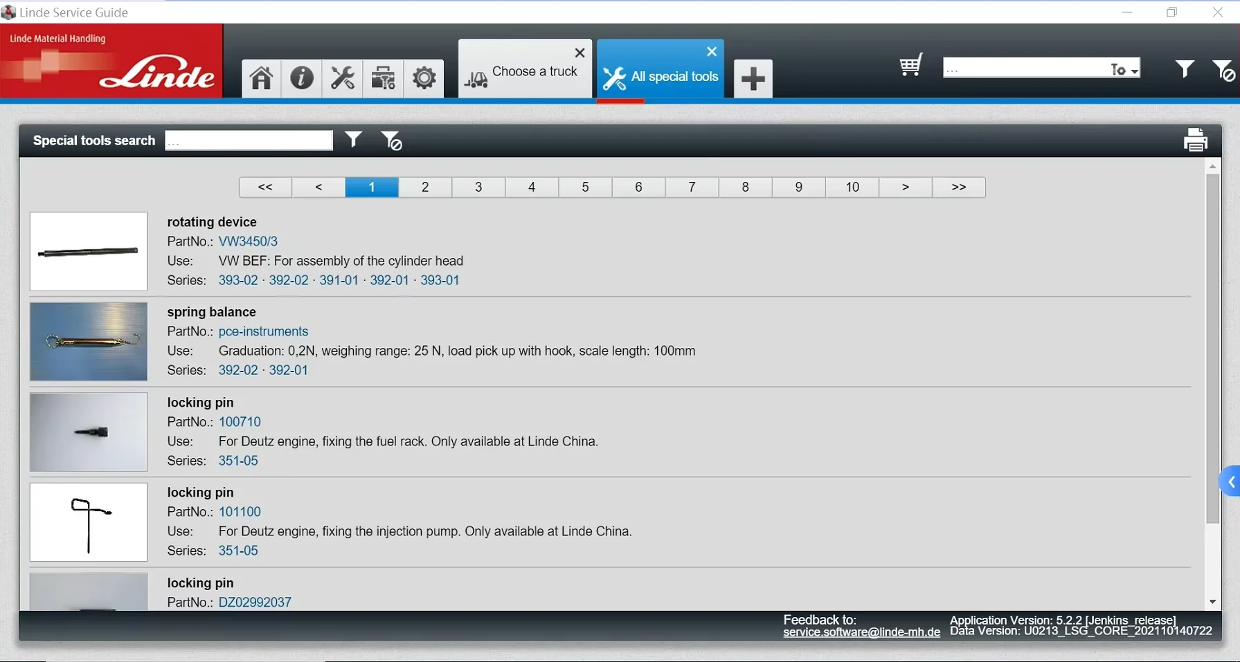Go to the first page with <<

pos(265,187)
